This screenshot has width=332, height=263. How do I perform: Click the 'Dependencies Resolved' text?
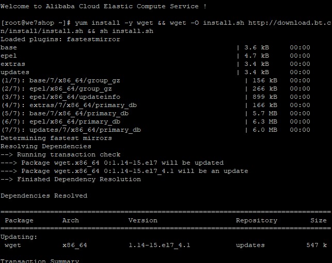[x=43, y=196]
